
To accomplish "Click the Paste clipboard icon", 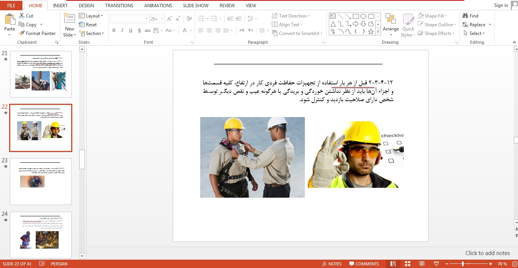I will click(10, 19).
